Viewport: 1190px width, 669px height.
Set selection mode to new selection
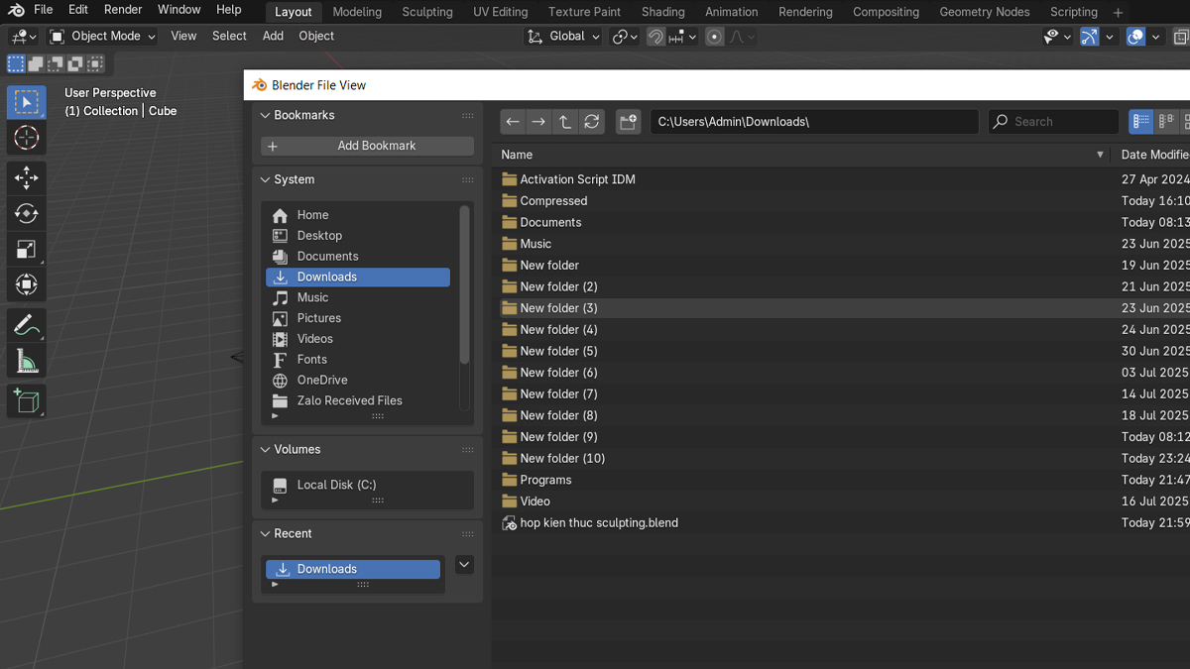(x=16, y=64)
